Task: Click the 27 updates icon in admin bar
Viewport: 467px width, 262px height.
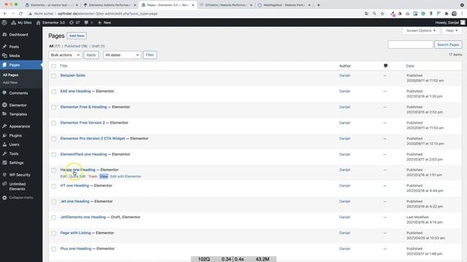Action: click(74, 23)
